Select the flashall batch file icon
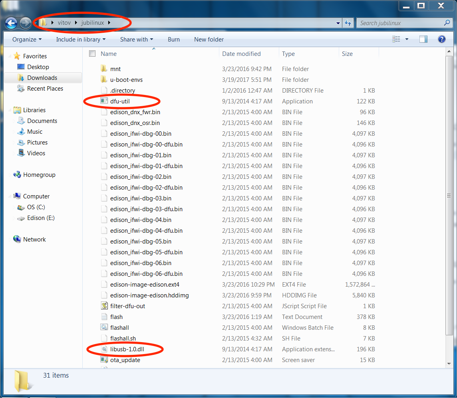 point(104,327)
